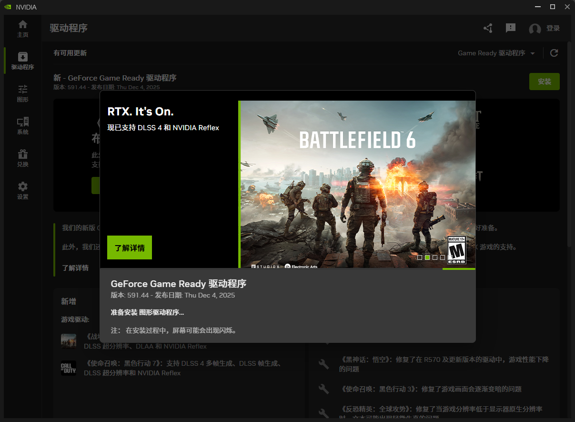
Task: Open the 系统 system section
Action: 22,126
